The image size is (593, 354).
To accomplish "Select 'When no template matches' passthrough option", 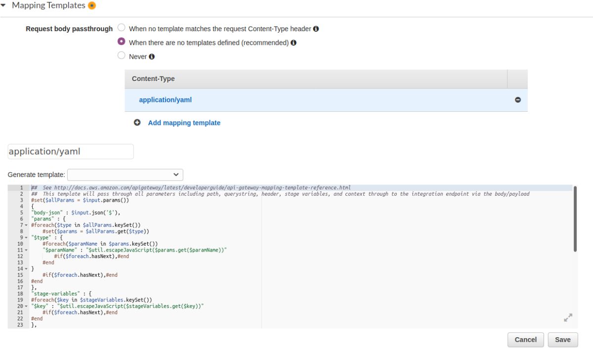I will coord(122,28).
